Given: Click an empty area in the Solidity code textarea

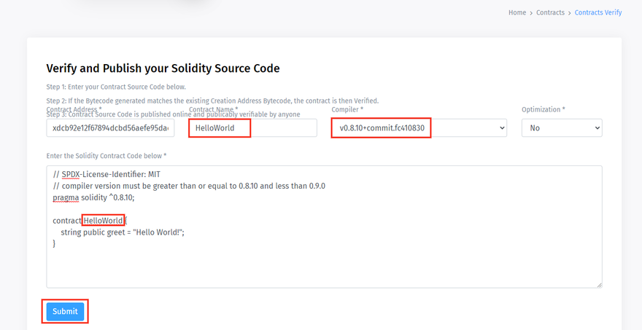Looking at the screenshot, I should coord(323,270).
